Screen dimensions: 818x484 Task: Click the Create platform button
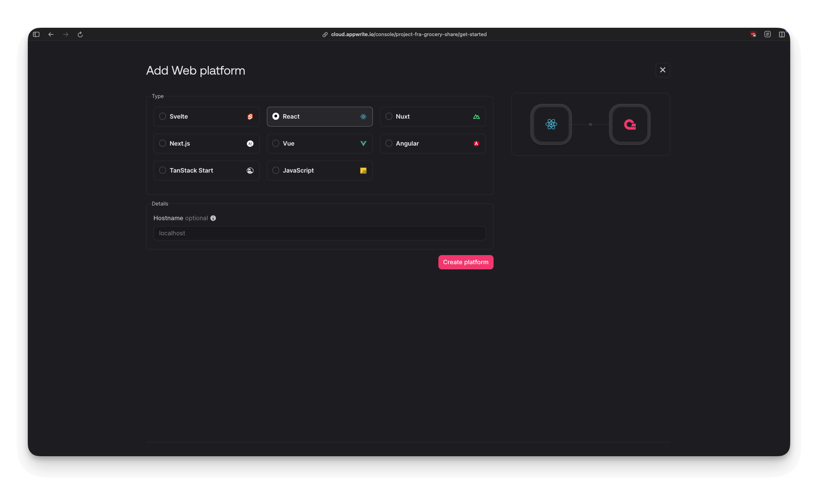pos(465,262)
